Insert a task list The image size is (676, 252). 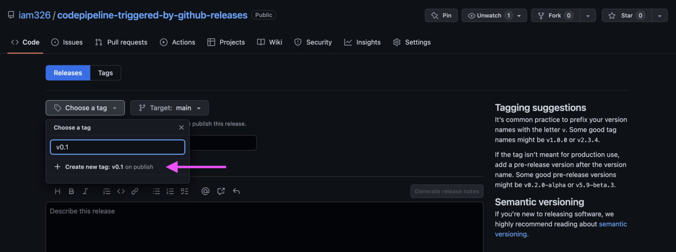click(x=185, y=191)
